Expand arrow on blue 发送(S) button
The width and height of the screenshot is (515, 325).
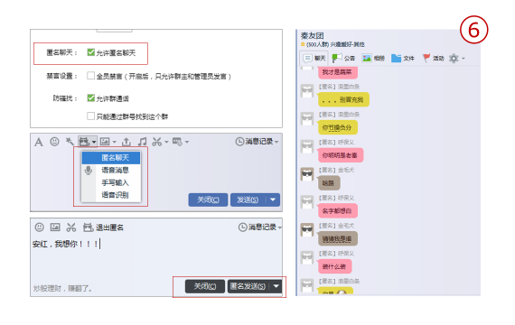(273, 200)
